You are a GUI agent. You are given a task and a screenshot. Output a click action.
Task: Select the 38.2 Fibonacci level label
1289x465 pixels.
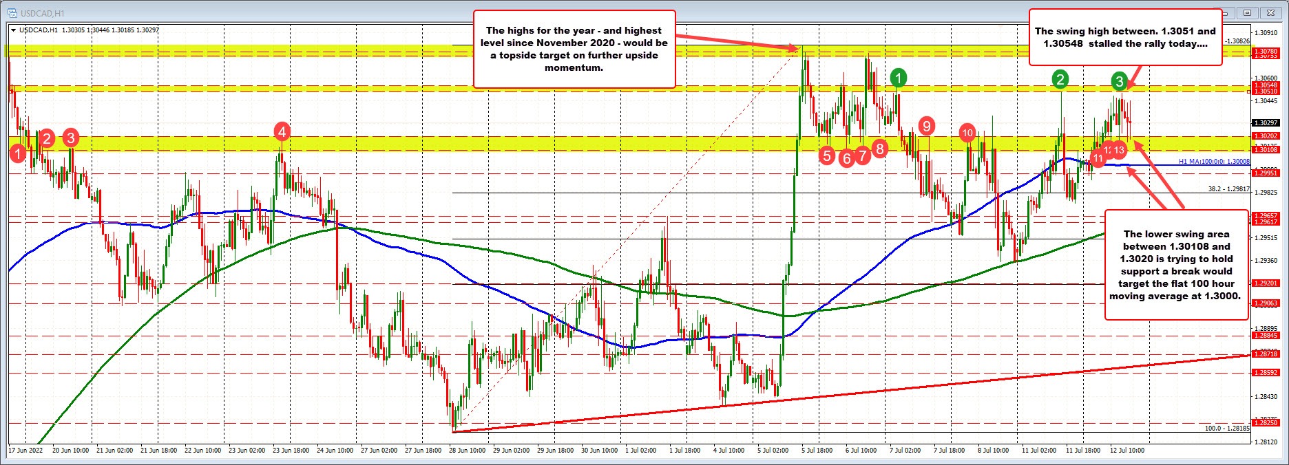[x=1228, y=188]
